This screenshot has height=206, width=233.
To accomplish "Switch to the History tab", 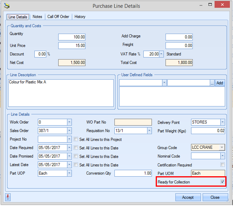I will [x=80, y=17].
